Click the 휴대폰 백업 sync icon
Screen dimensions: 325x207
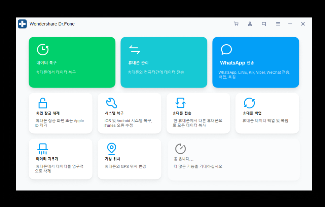(249, 103)
